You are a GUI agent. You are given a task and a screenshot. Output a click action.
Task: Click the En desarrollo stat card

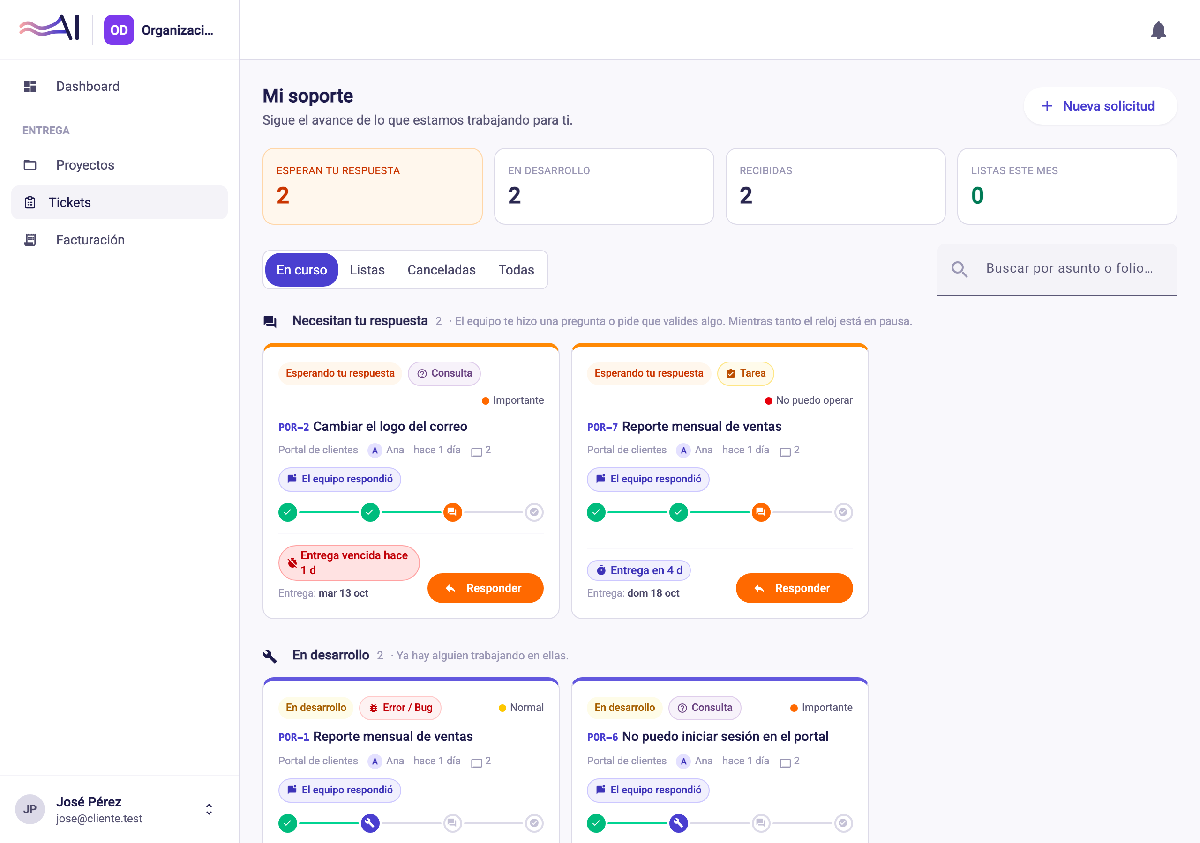tap(604, 186)
